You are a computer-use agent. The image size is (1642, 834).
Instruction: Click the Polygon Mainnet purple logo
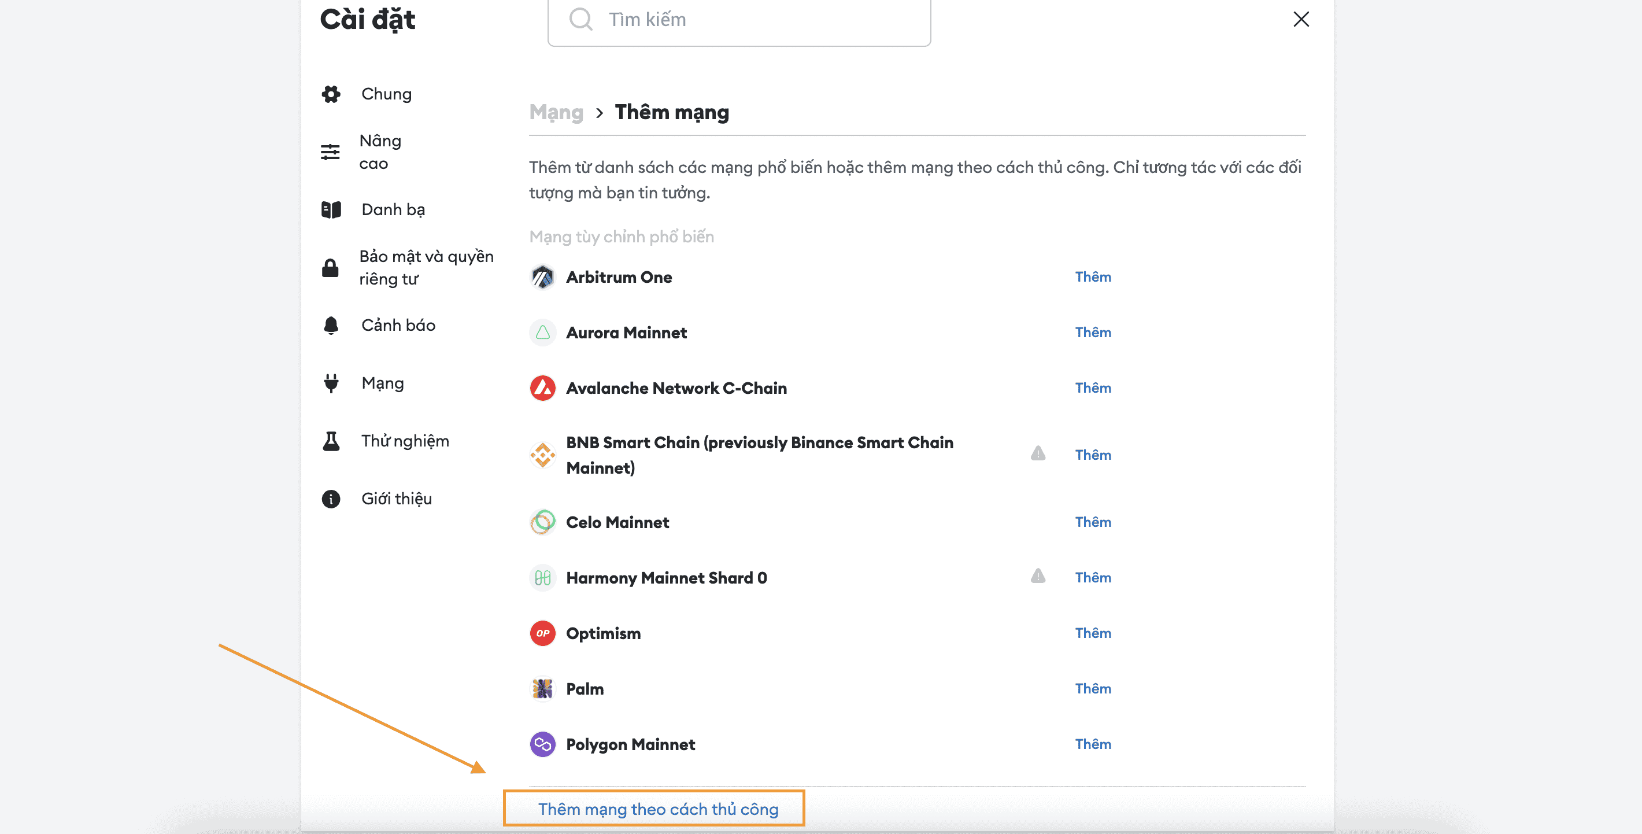pos(542,744)
